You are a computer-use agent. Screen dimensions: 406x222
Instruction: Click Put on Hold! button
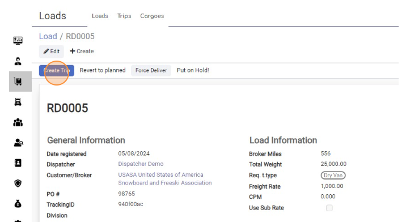pyautogui.click(x=193, y=70)
